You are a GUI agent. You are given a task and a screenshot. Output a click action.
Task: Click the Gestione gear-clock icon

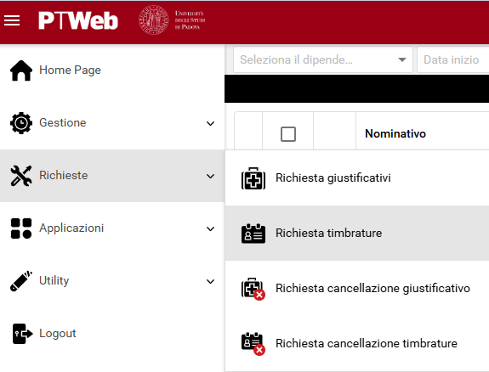pyautogui.click(x=21, y=123)
